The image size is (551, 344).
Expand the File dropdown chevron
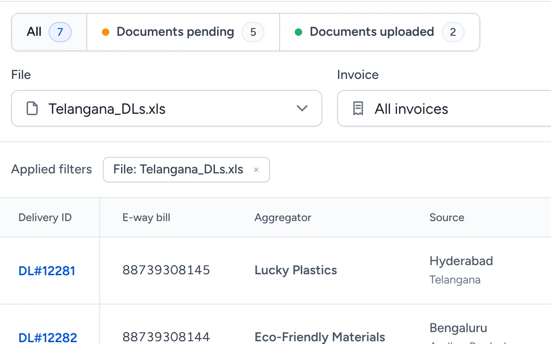(x=302, y=109)
